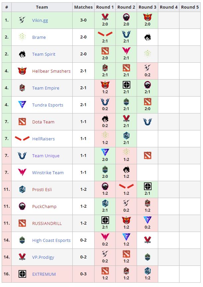The height and width of the screenshot is (287, 203).
Task: Click the Round 1 column header
Action: point(105,7)
